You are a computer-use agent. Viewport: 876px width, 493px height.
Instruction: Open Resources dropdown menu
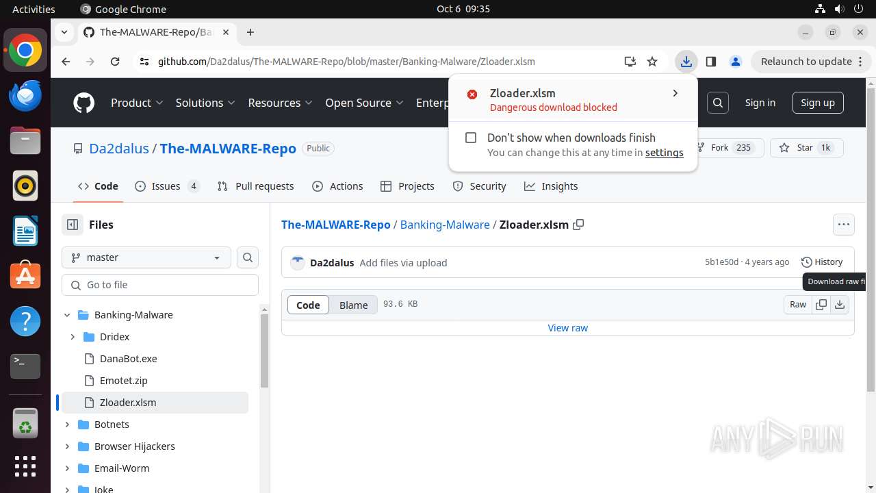(280, 103)
